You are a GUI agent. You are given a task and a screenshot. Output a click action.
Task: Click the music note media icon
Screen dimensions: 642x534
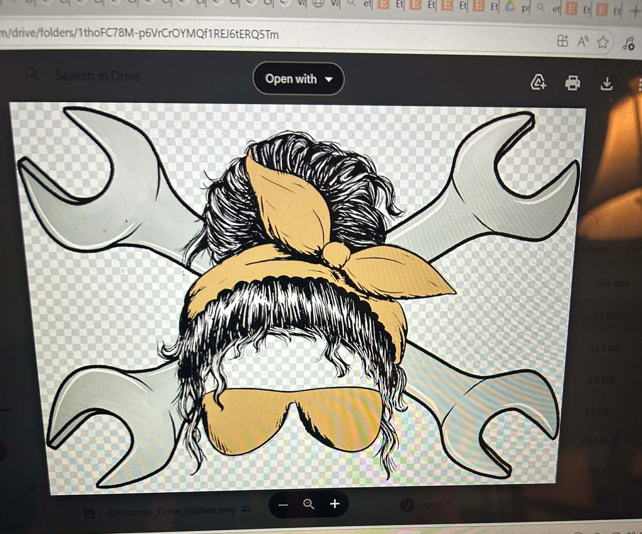(628, 43)
